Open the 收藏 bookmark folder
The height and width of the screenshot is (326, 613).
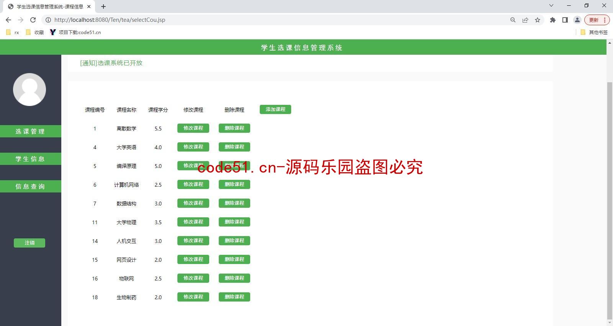pos(35,33)
